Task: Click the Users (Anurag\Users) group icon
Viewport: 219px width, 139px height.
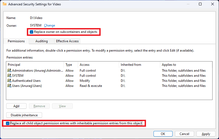Action: coord(9,86)
